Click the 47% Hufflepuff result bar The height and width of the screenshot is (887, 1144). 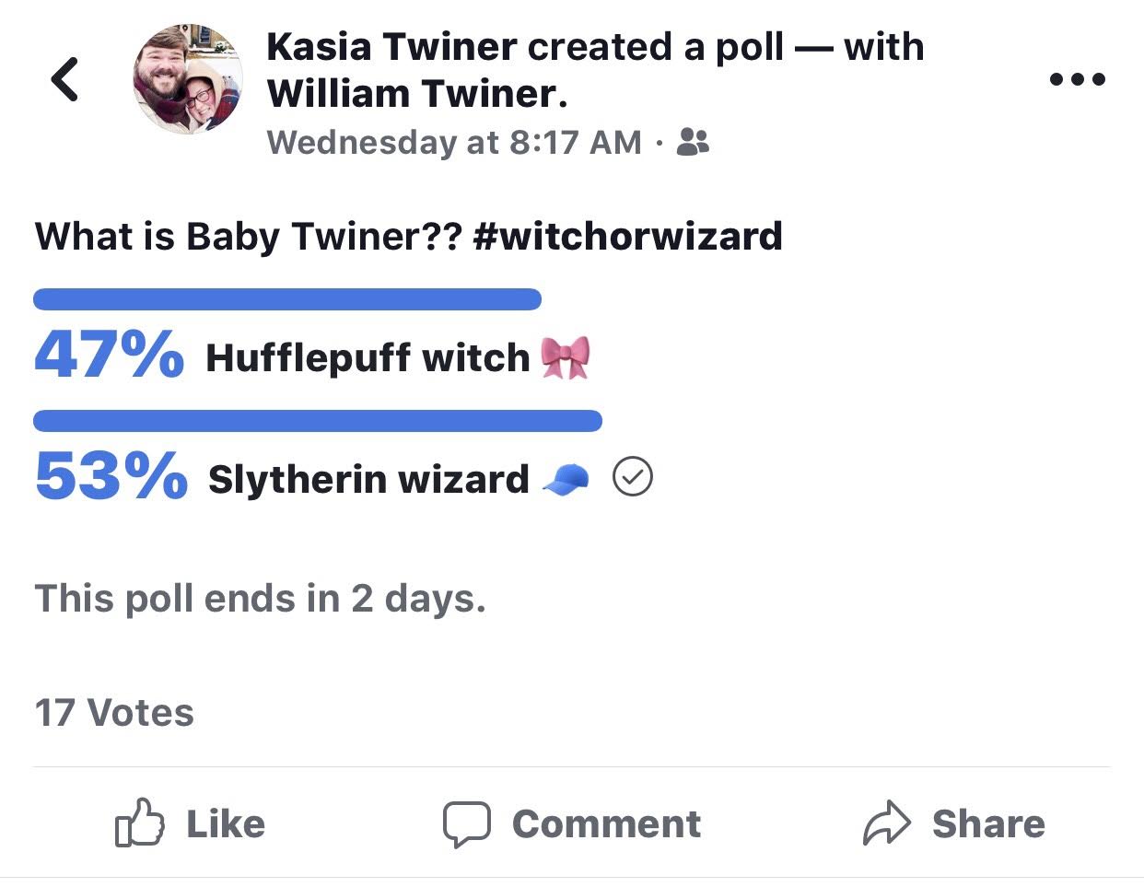(x=286, y=299)
